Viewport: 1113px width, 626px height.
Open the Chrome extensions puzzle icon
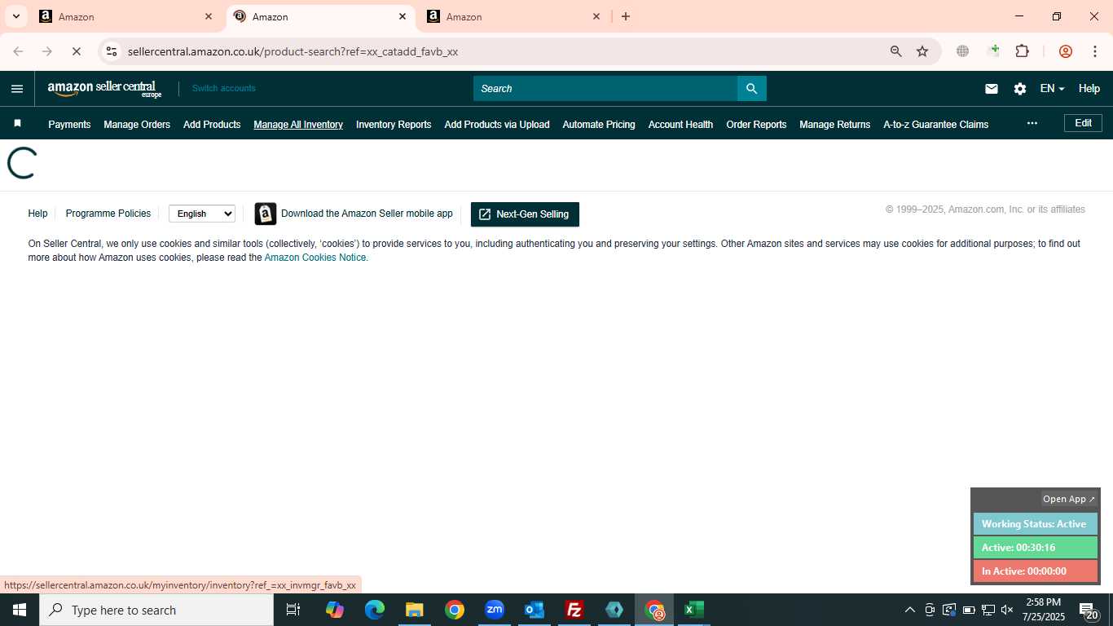click(x=1022, y=51)
